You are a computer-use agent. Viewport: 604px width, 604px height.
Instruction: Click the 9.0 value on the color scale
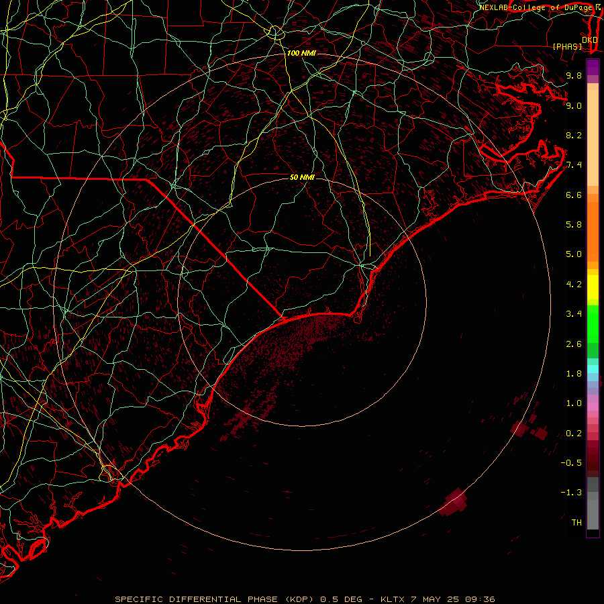click(x=574, y=105)
